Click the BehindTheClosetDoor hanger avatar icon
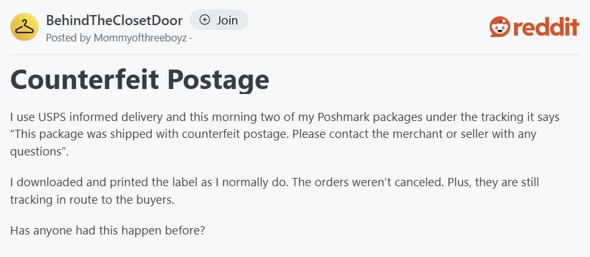The width and height of the screenshot is (590, 257). point(25,28)
